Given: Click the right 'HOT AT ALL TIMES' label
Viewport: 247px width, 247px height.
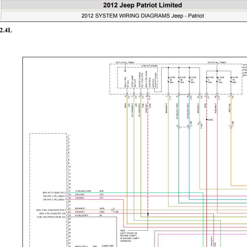Looking at the screenshot, I should pyautogui.click(x=217, y=63).
